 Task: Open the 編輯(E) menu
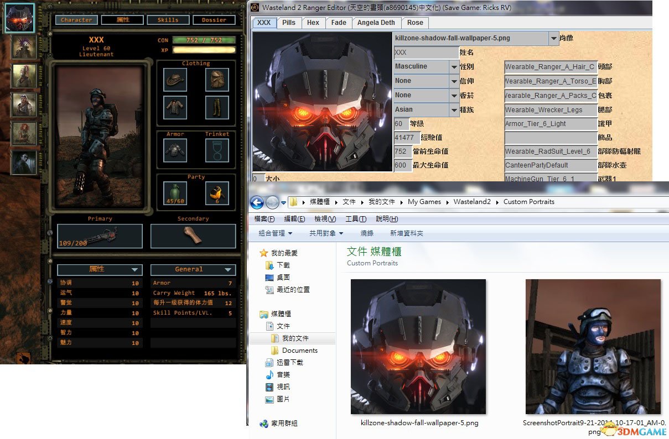click(295, 219)
